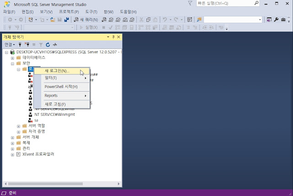Open the 편집(E) menu
This screenshot has height=196, width=293.
(27, 12)
